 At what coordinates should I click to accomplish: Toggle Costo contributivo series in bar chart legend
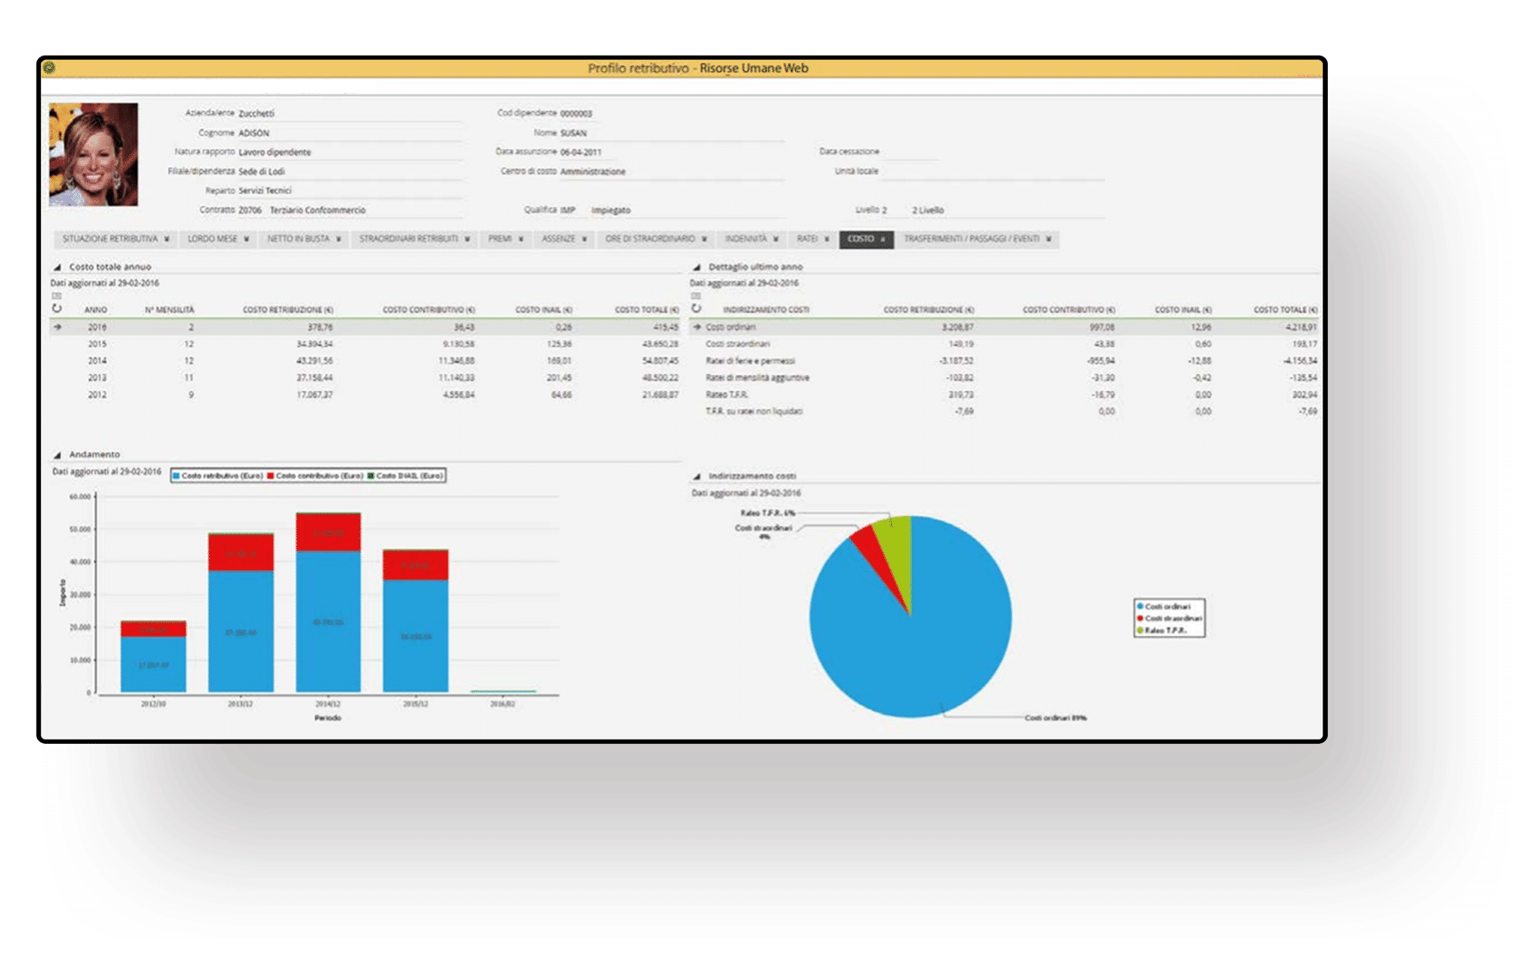[x=315, y=475]
